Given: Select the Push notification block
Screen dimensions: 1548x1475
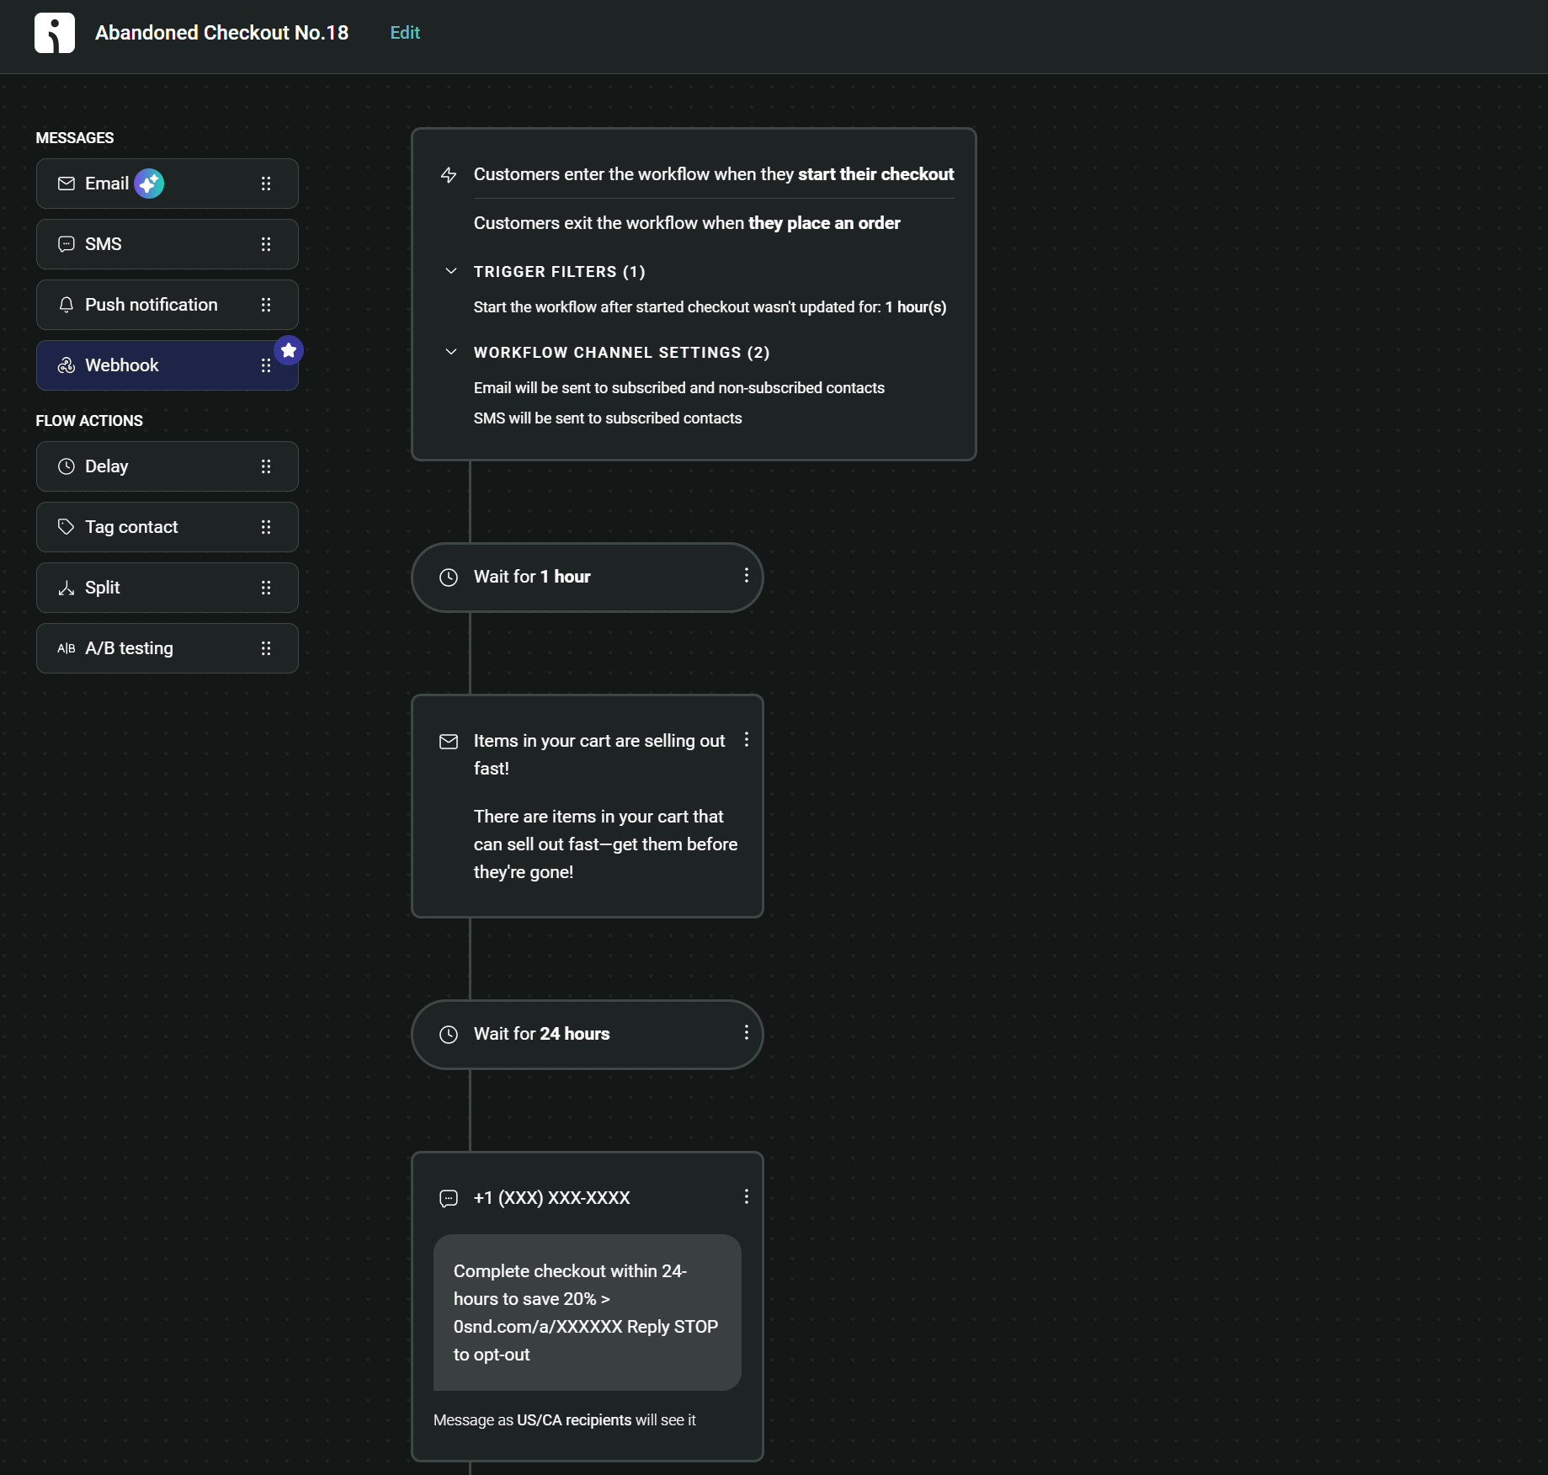Looking at the screenshot, I should [x=167, y=305].
